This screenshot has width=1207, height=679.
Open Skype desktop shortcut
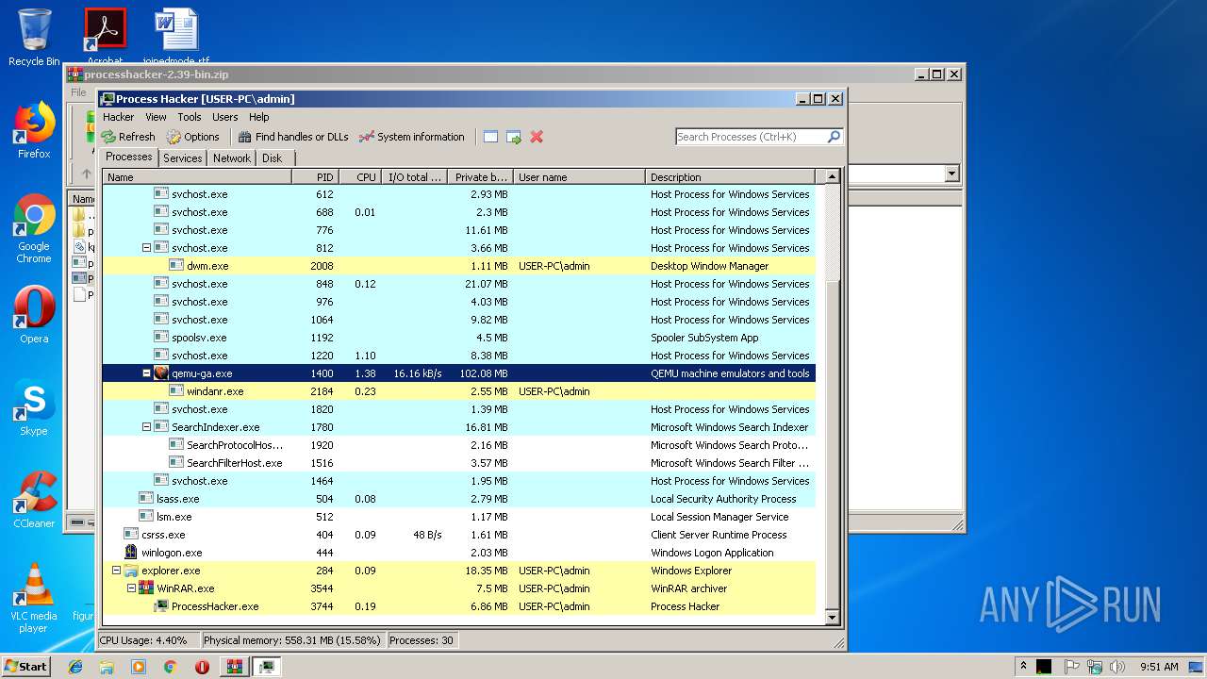pos(34,407)
